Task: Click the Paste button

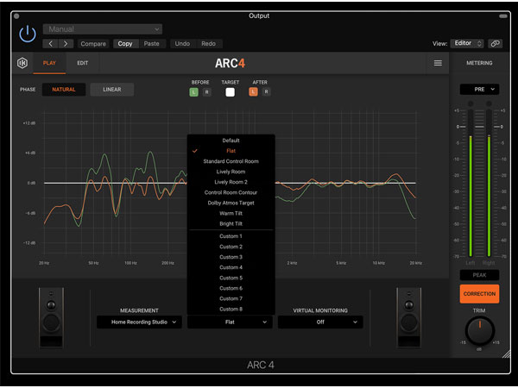Action: click(151, 44)
